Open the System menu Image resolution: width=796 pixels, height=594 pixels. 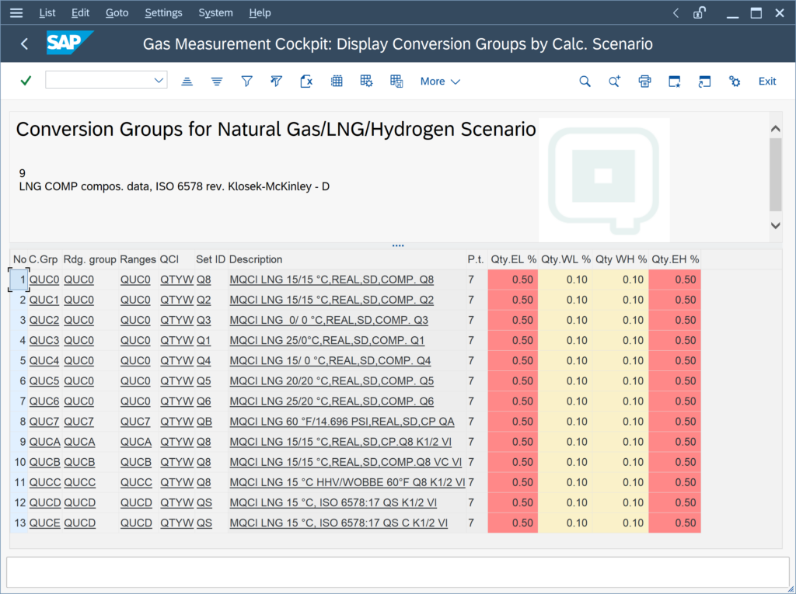pyautogui.click(x=216, y=12)
